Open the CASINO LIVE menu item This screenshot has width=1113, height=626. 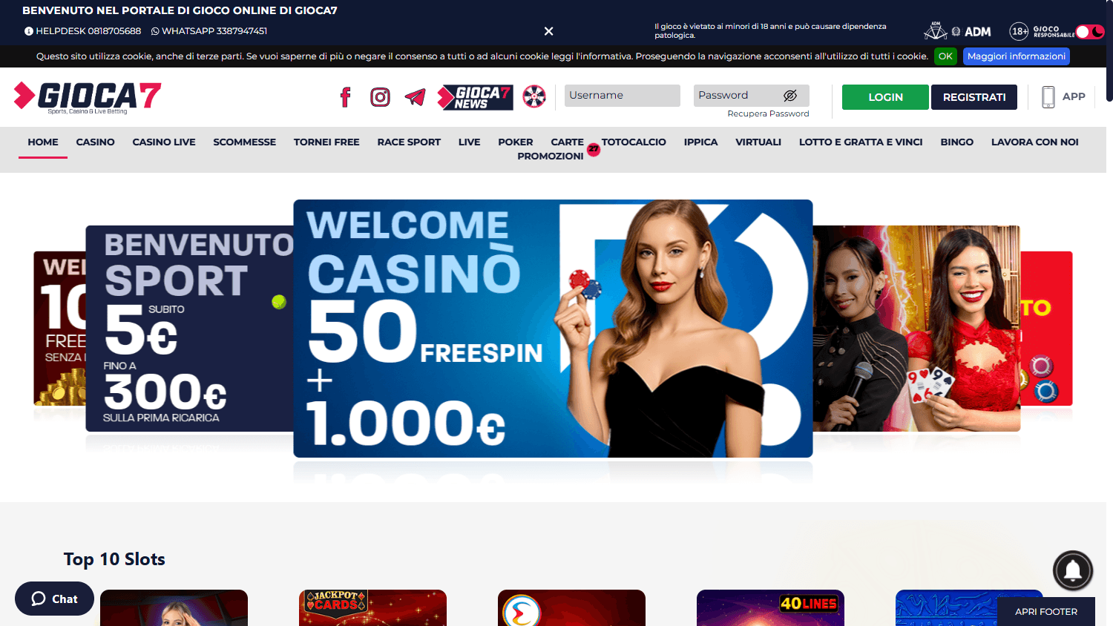[x=164, y=142]
